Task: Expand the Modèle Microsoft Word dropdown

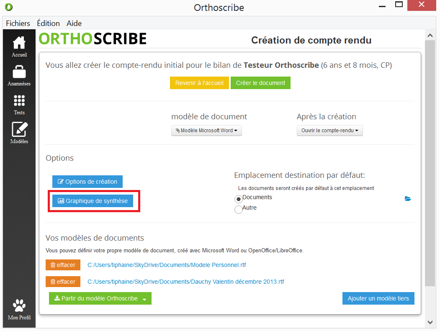Action: tap(206, 131)
